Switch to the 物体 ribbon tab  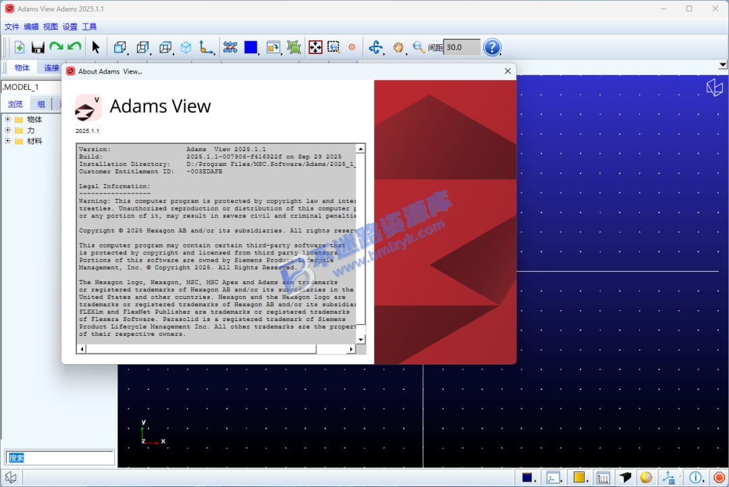pyautogui.click(x=22, y=68)
